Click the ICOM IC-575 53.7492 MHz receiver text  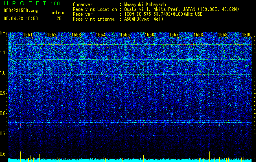163,14
